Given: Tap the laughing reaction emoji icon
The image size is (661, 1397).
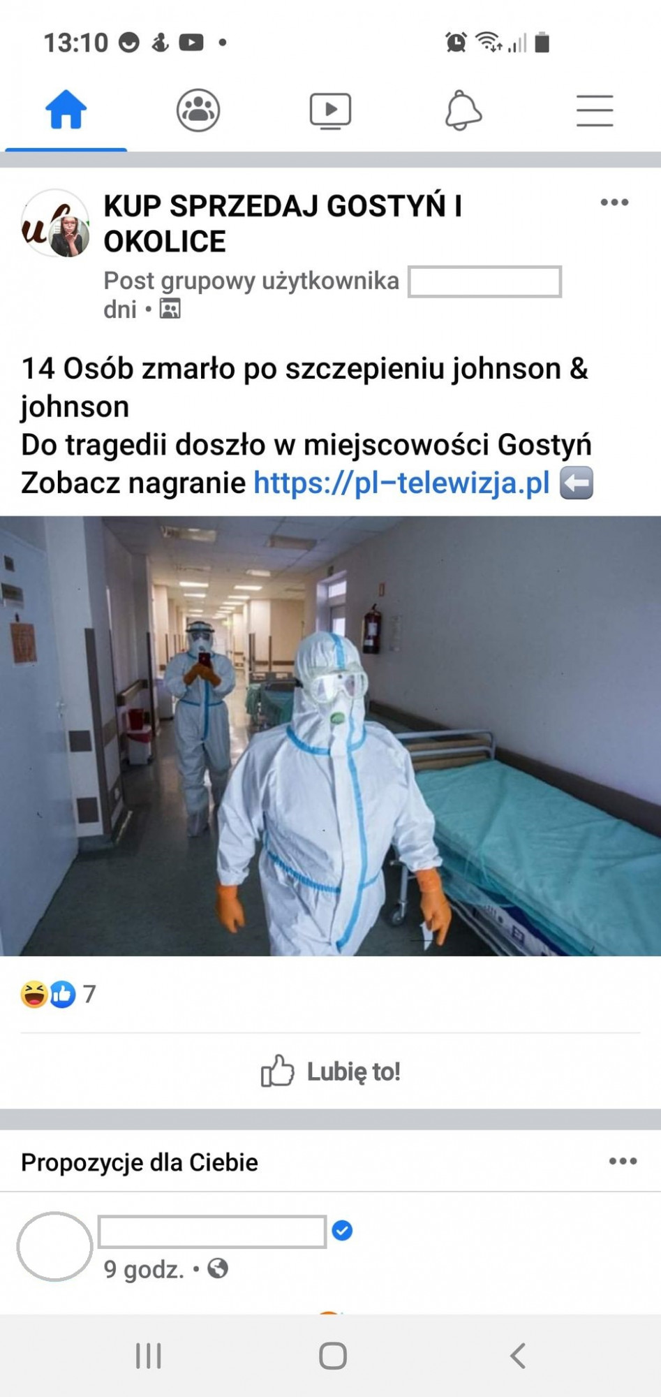Looking at the screenshot, I should [34, 994].
